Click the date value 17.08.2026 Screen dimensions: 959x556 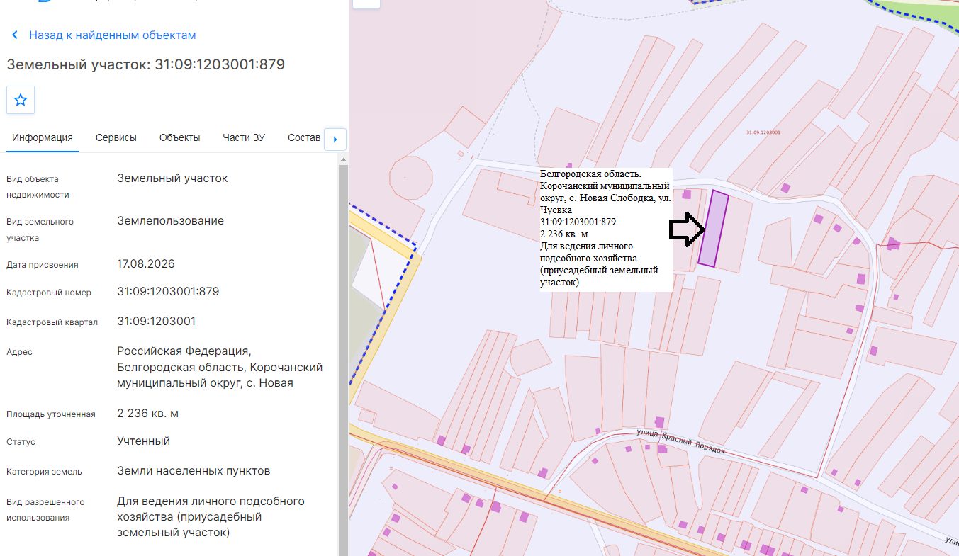tap(146, 263)
